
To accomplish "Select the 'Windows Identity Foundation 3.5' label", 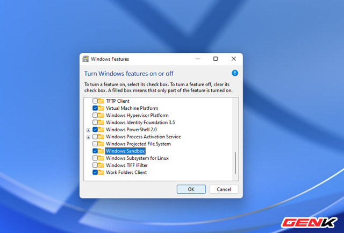I will (140, 122).
